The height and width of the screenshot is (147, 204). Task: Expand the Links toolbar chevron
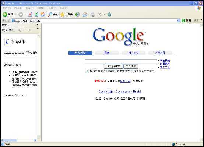coord(201,20)
